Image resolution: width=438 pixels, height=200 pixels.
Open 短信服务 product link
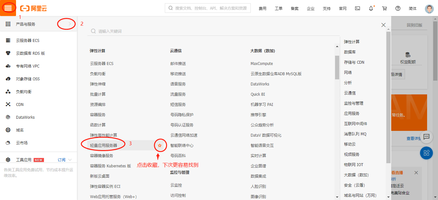click(178, 105)
